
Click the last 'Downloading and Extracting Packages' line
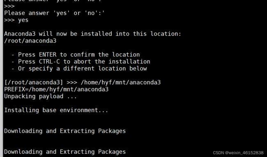coord(65,152)
